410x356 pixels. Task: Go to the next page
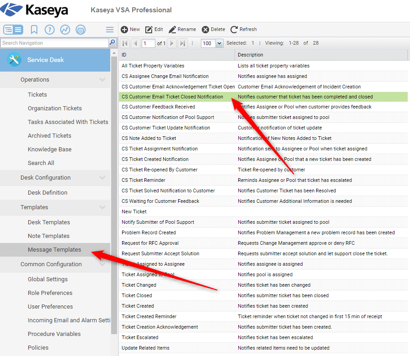point(172,43)
